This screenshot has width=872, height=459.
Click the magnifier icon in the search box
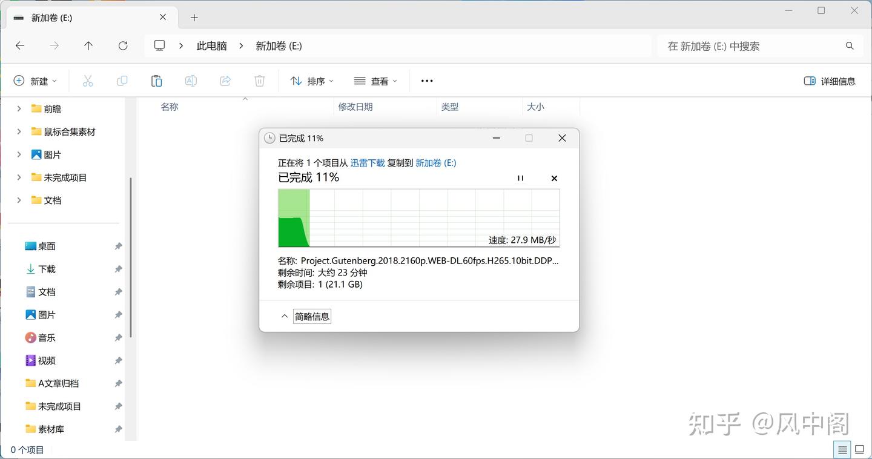[x=850, y=46]
